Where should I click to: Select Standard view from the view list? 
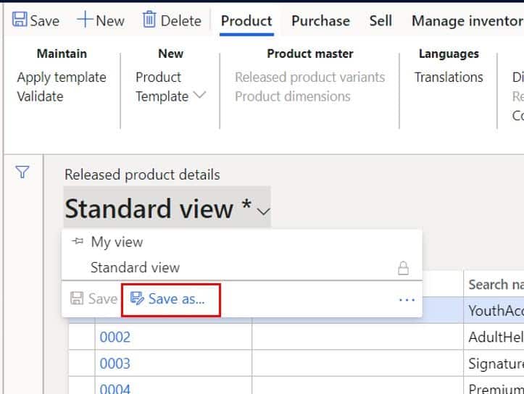135,267
